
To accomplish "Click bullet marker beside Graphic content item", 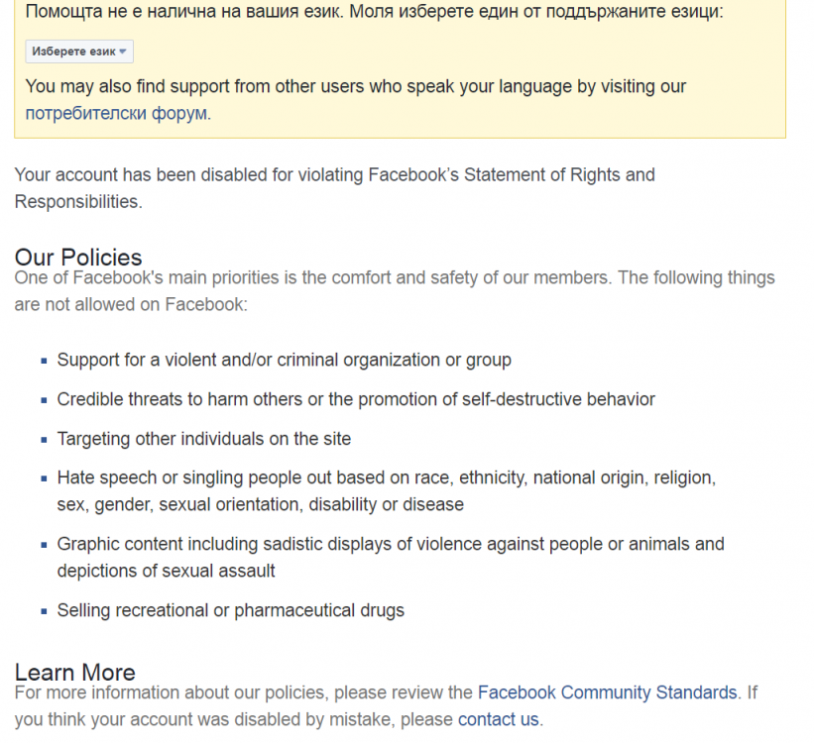I will pyautogui.click(x=45, y=545).
